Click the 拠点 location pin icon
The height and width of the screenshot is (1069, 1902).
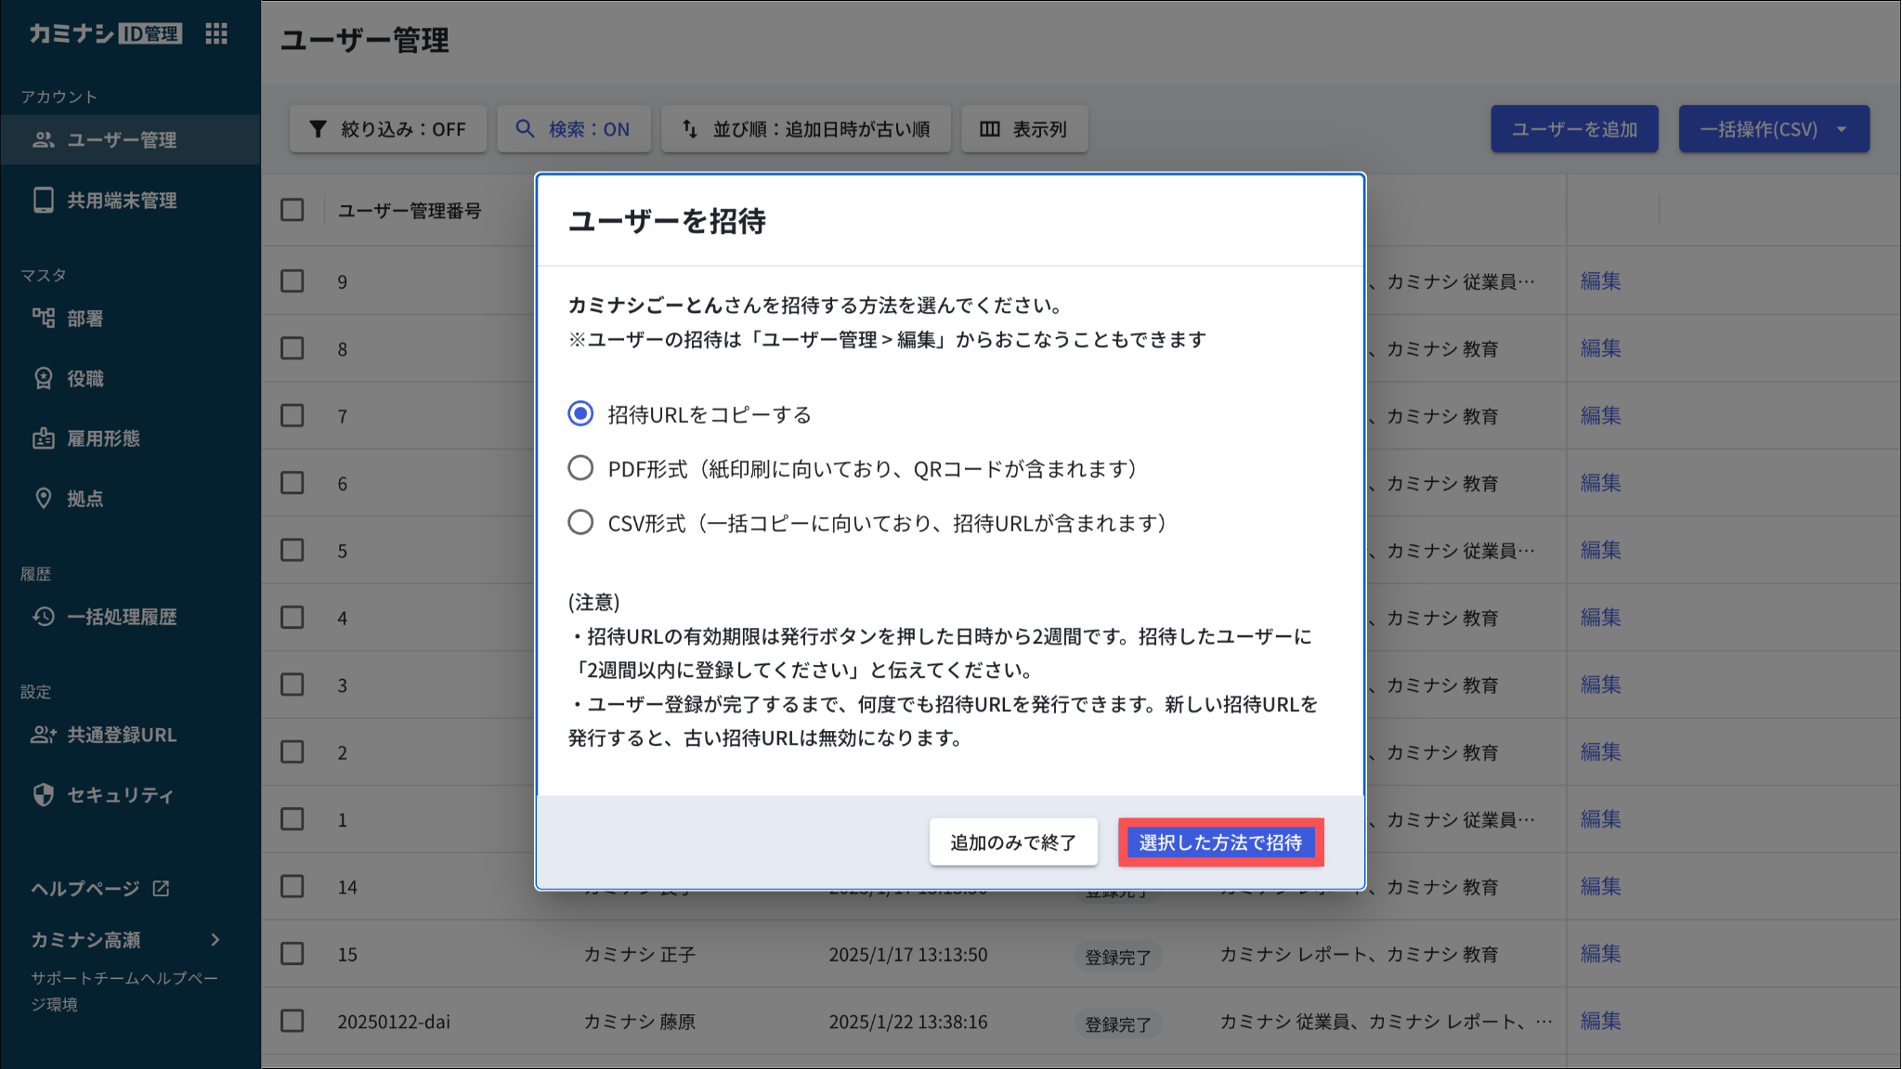(44, 499)
